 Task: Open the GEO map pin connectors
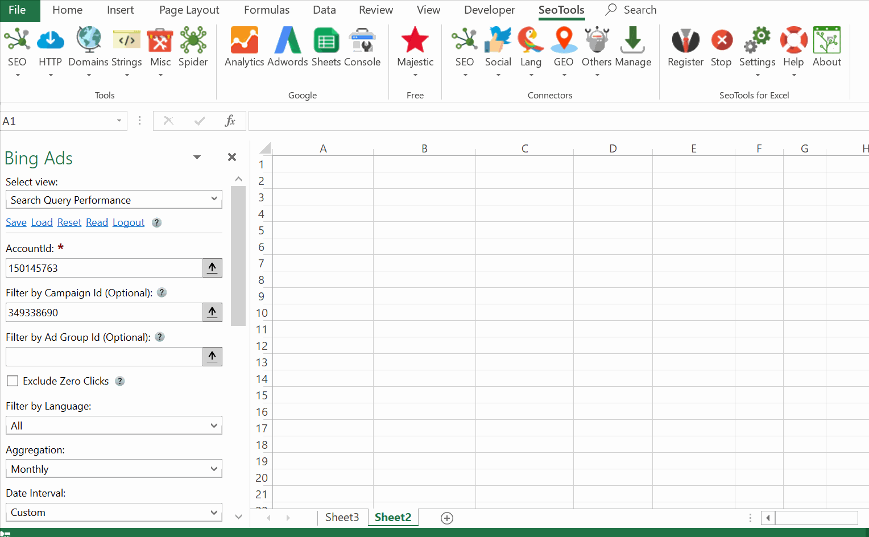coord(564,40)
